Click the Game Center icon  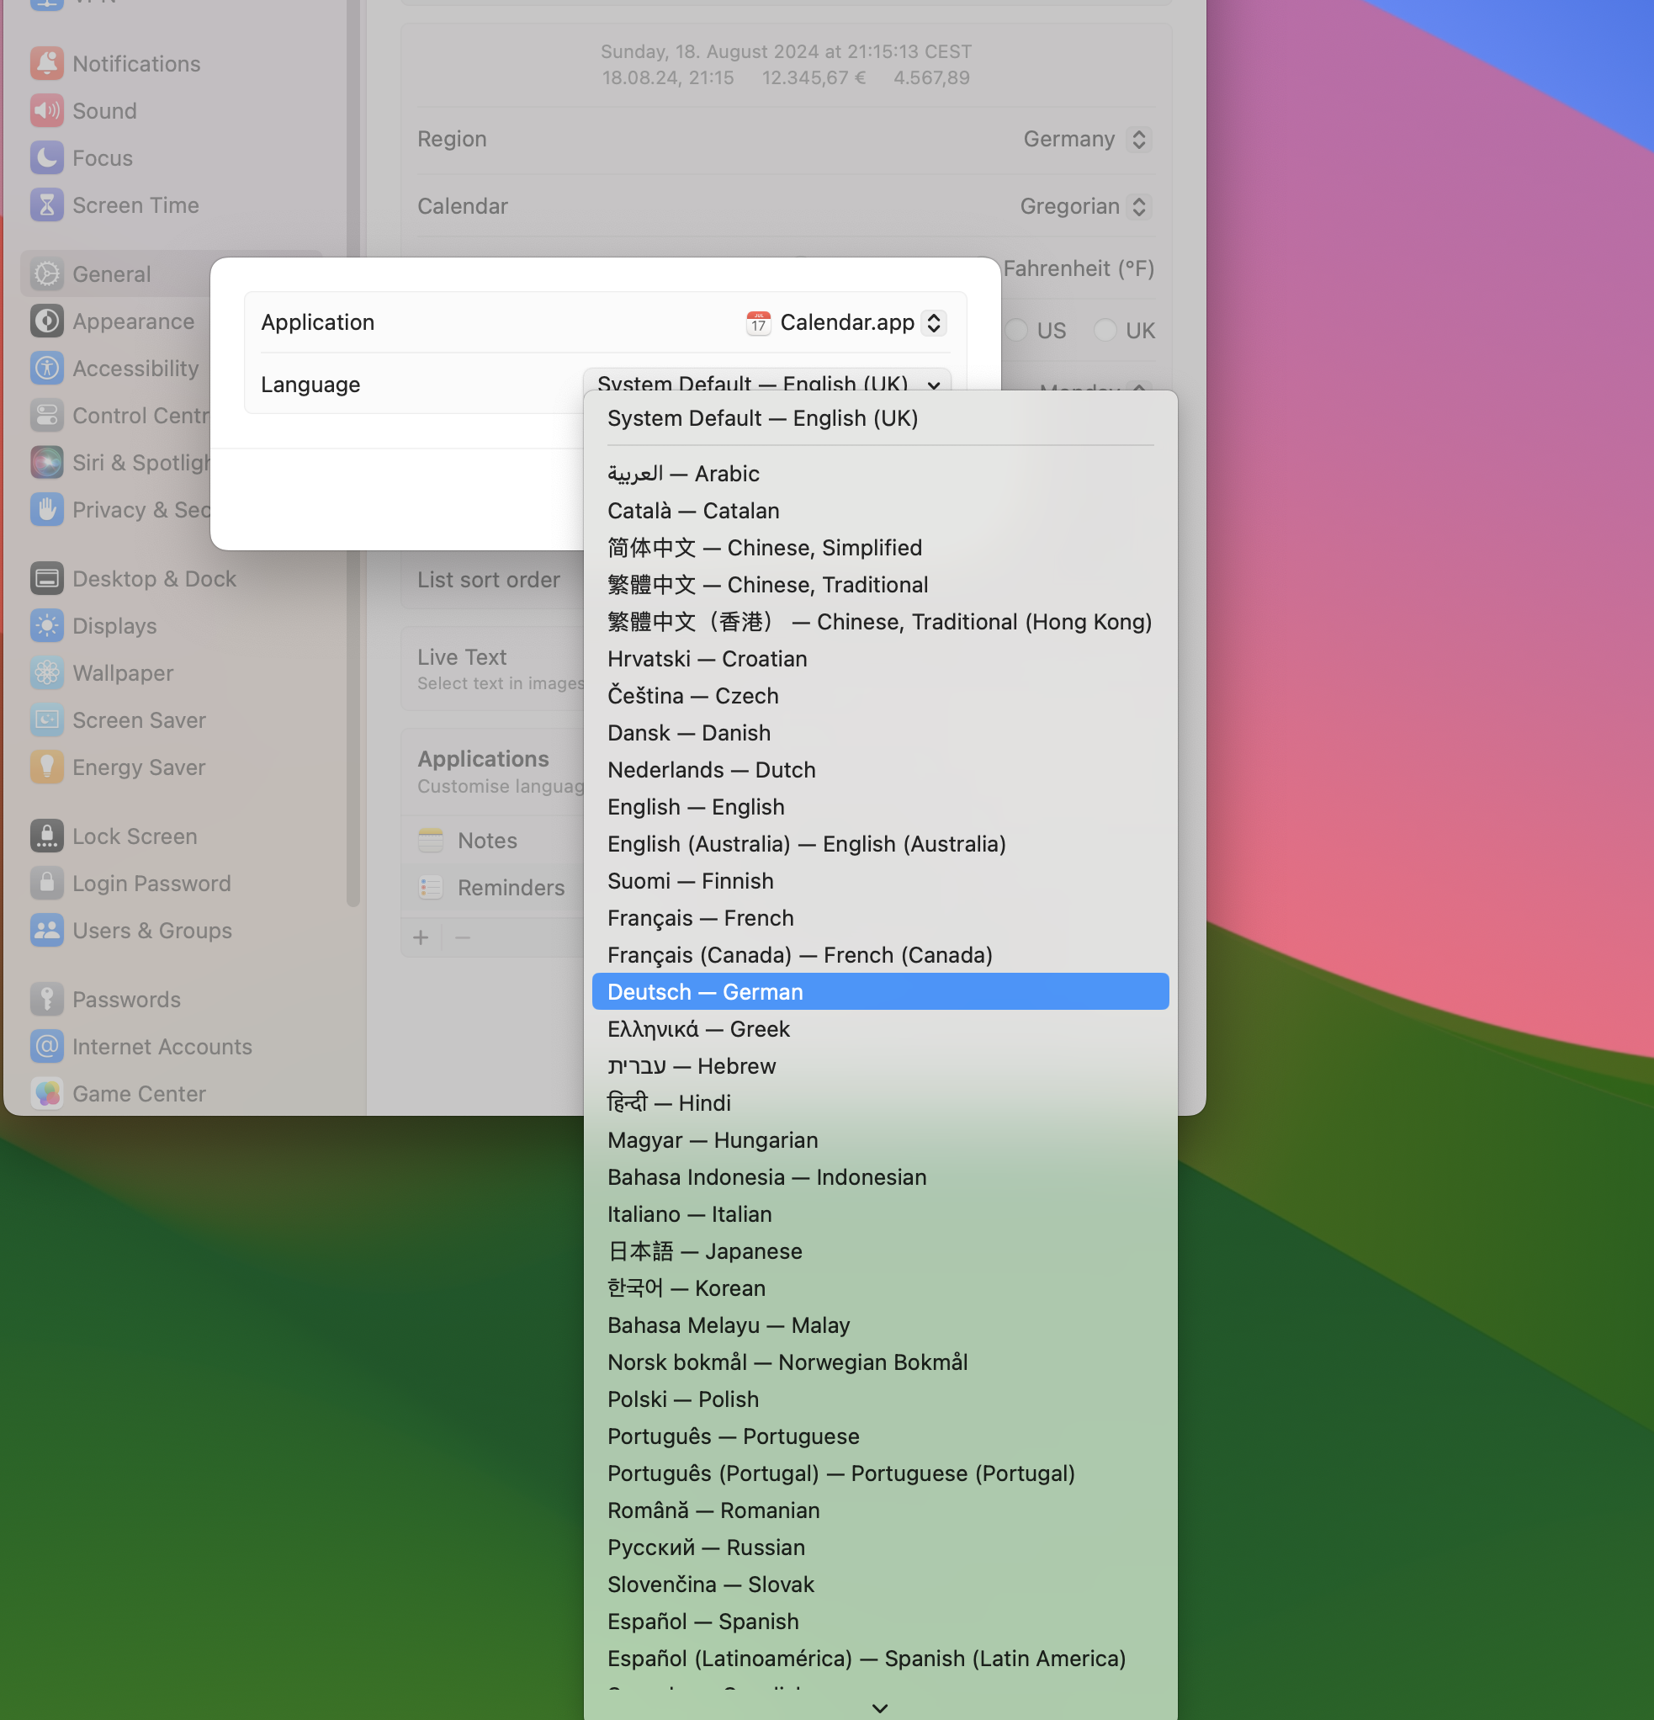[x=46, y=1093]
